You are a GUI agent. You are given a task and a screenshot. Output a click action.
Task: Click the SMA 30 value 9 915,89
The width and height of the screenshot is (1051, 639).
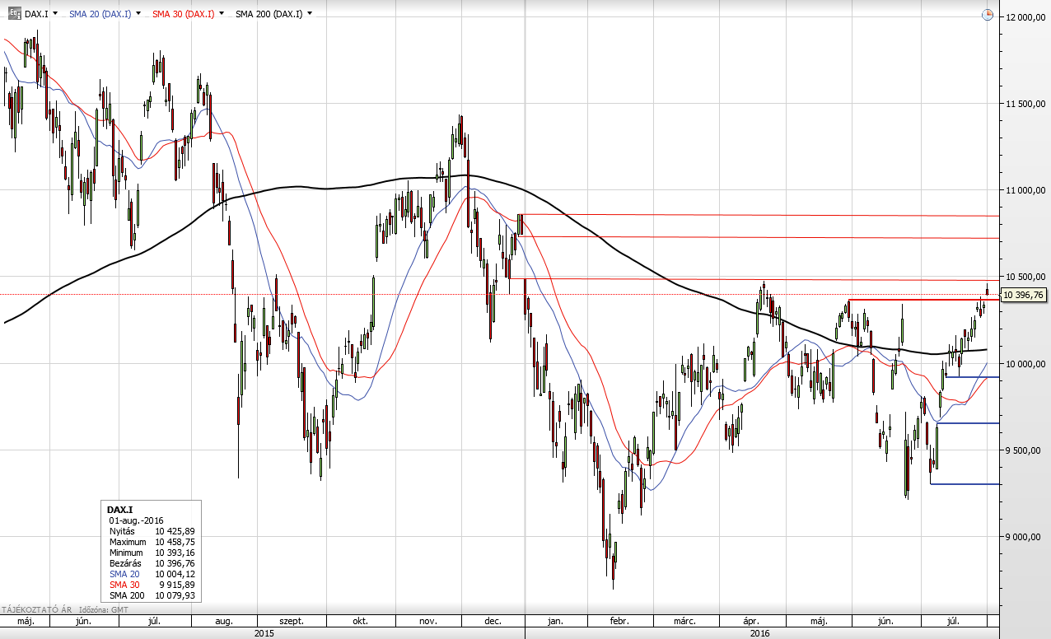(x=178, y=585)
